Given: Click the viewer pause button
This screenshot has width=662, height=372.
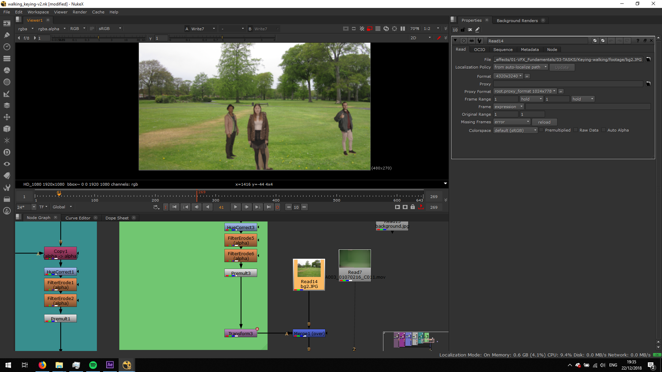Looking at the screenshot, I should 403,29.
